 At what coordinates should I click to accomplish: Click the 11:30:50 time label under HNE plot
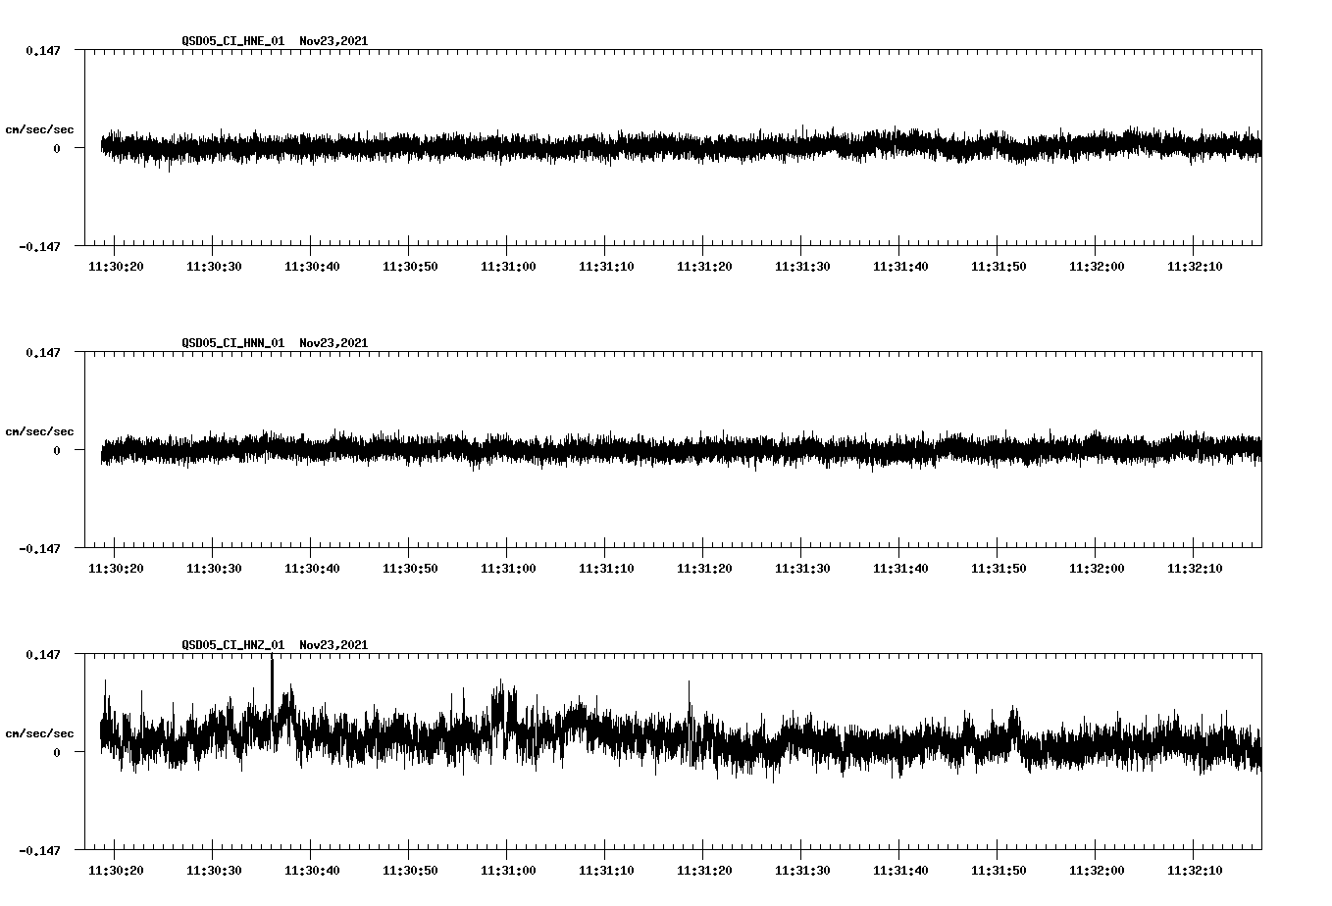click(x=410, y=267)
